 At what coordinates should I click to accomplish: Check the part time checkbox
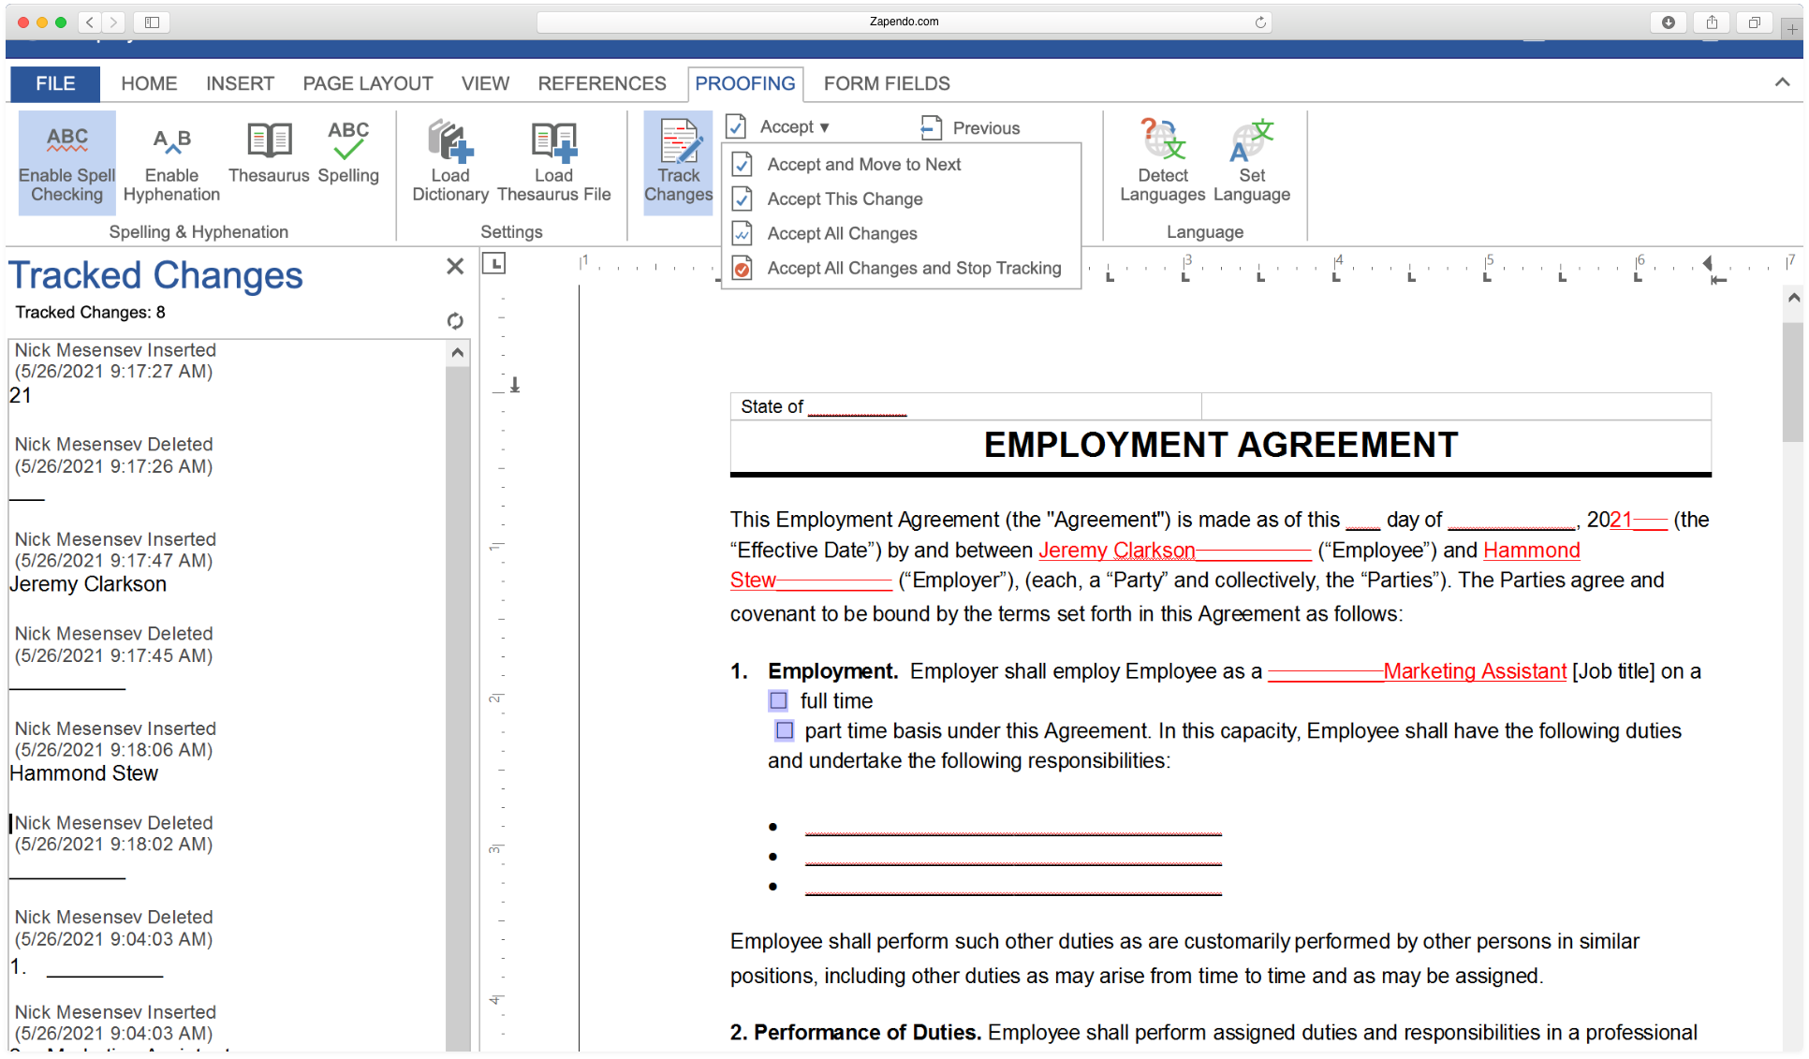click(x=785, y=730)
